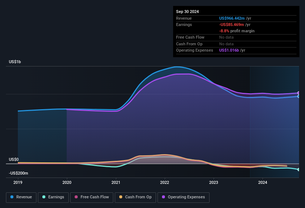Click the 2022 x-axis label
Viewport: 305px width, 208px height.
pyautogui.click(x=165, y=182)
